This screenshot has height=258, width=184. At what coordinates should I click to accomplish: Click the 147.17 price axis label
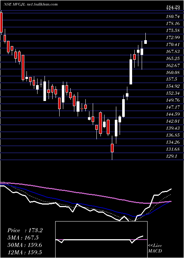coord(173,107)
